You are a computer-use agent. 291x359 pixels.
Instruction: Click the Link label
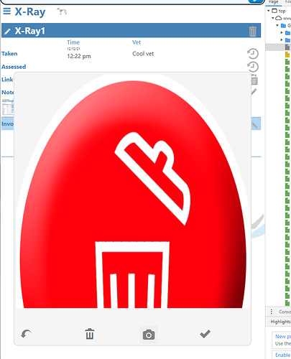(x=7, y=80)
